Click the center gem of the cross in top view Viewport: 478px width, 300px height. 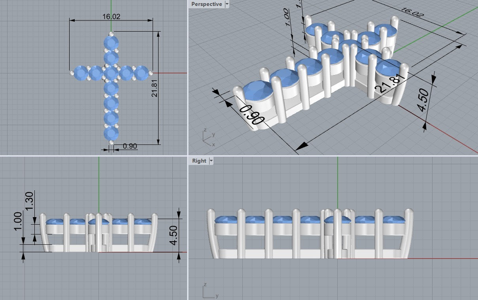(111, 73)
